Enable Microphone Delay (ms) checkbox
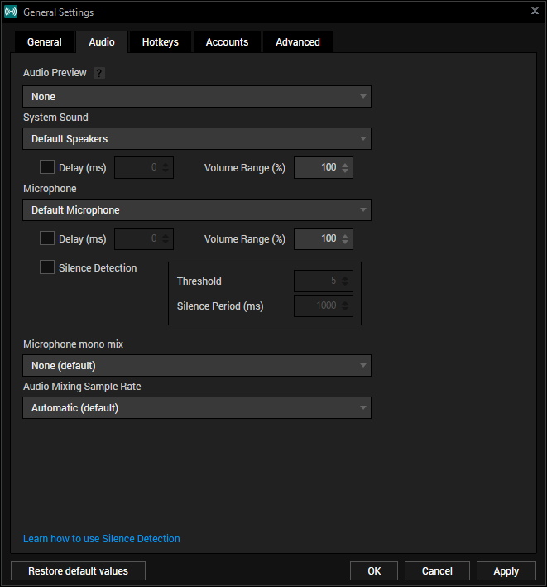The image size is (547, 587). click(x=47, y=238)
